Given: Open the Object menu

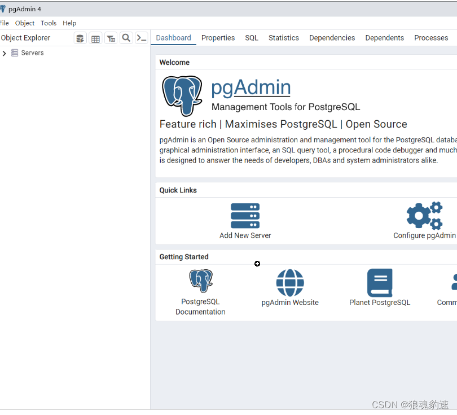Looking at the screenshot, I should pyautogui.click(x=24, y=23).
